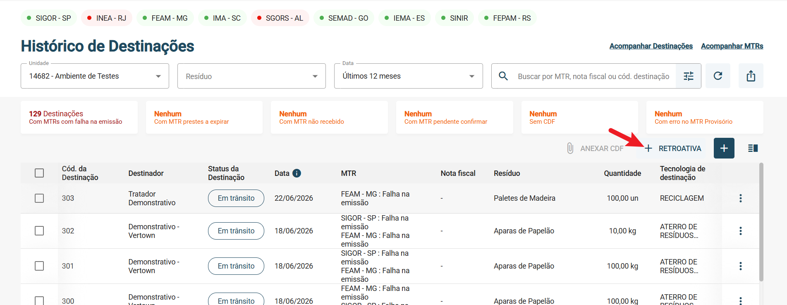This screenshot has height=305, width=787.
Task: Check the row 302 checkbox
Action: click(39, 231)
